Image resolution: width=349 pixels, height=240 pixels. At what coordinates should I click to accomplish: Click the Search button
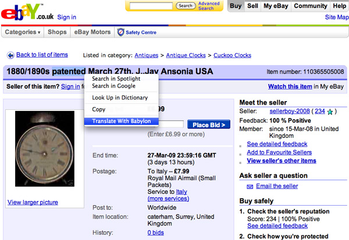click(186, 6)
